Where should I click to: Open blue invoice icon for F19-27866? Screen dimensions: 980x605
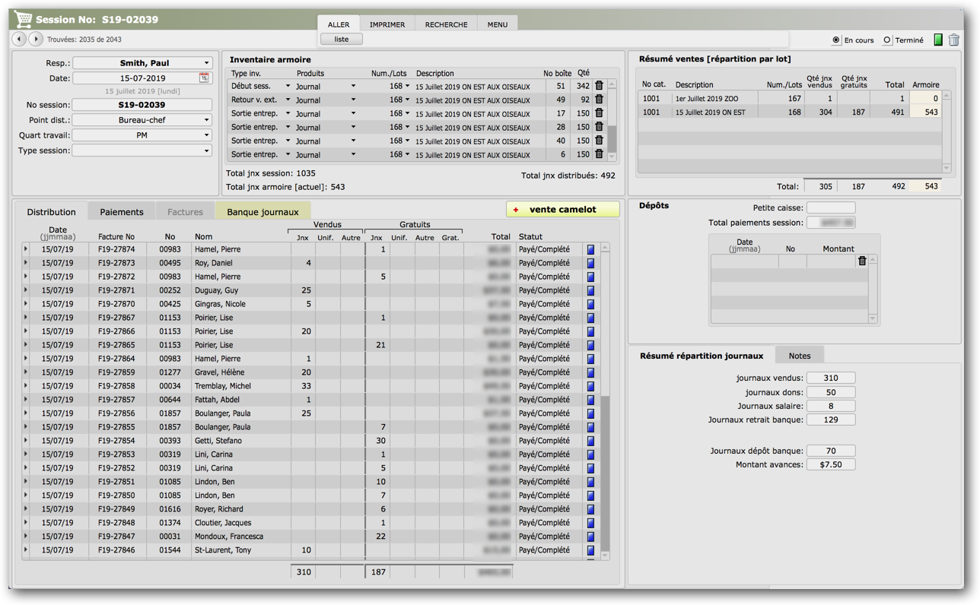(x=590, y=331)
